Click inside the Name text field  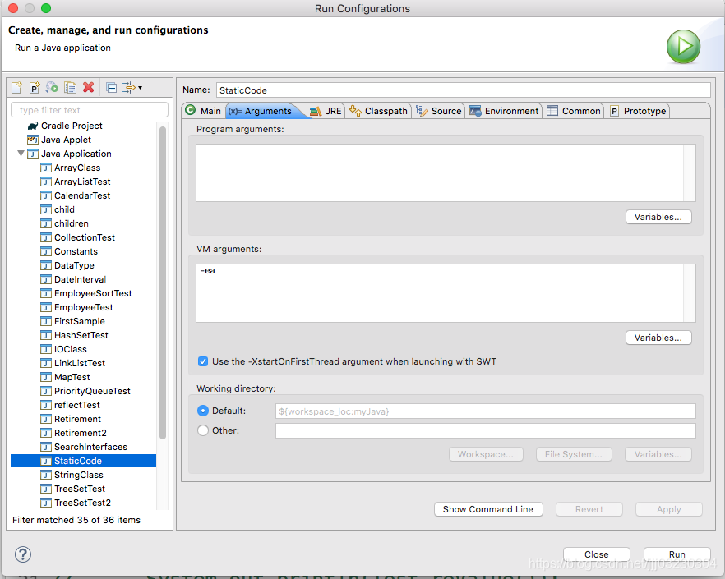click(464, 90)
